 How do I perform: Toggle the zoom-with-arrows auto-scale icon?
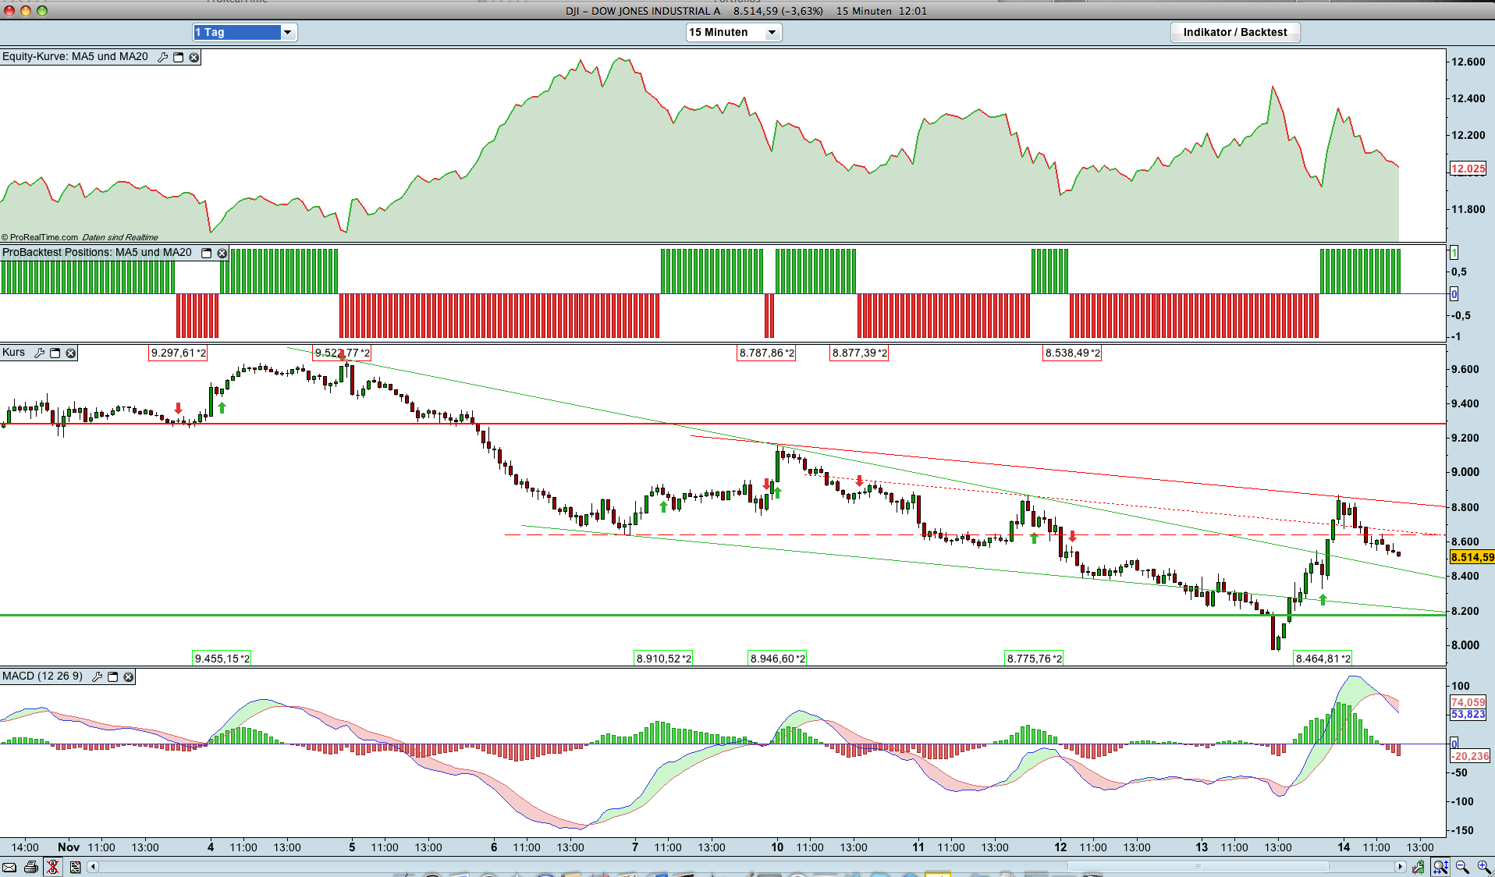[x=1440, y=867]
